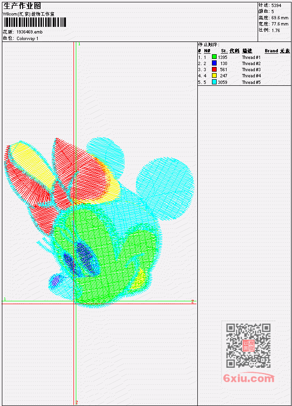Click the file name '1936469.emb'
The width and height of the screenshot is (292, 406).
30,32
